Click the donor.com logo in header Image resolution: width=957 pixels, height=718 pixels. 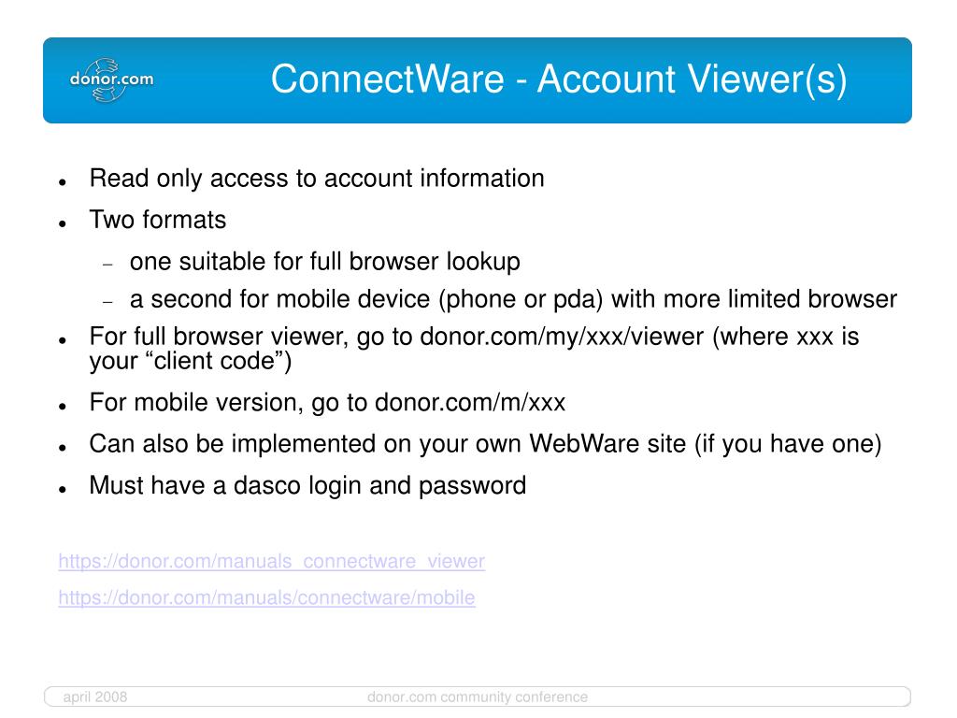[112, 79]
